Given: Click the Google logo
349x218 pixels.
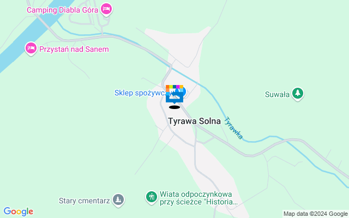Looking at the screenshot, I should point(18,211).
